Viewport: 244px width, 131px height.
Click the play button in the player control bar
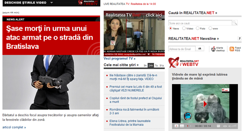[x=177, y=126]
